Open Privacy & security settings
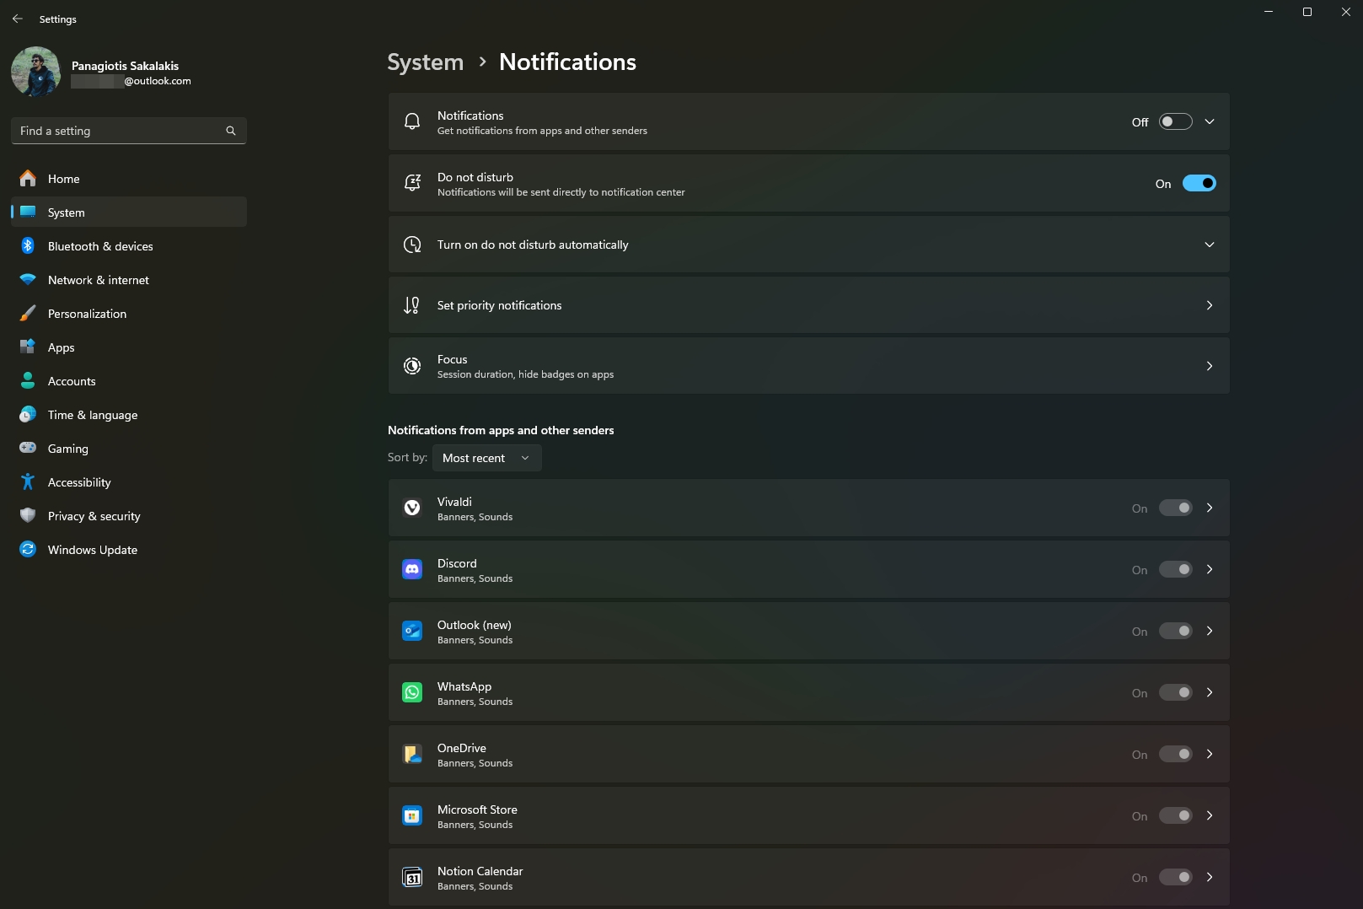Image resolution: width=1363 pixels, height=909 pixels. click(x=129, y=515)
